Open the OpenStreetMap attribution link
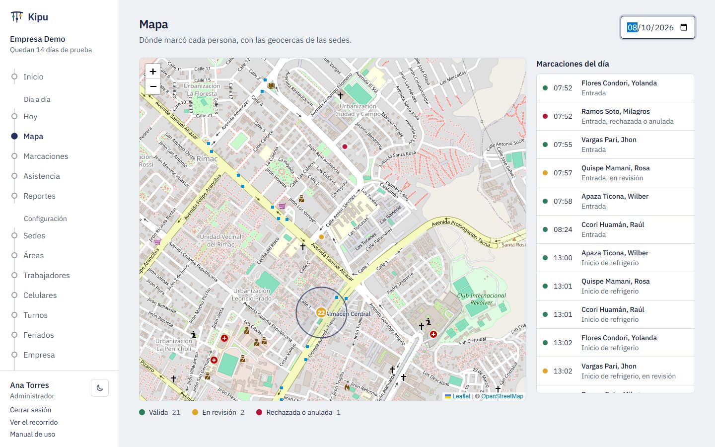 tap(502, 396)
